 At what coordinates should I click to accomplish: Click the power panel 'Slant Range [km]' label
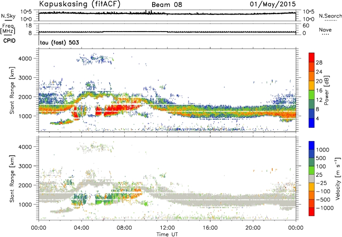click(x=12, y=90)
